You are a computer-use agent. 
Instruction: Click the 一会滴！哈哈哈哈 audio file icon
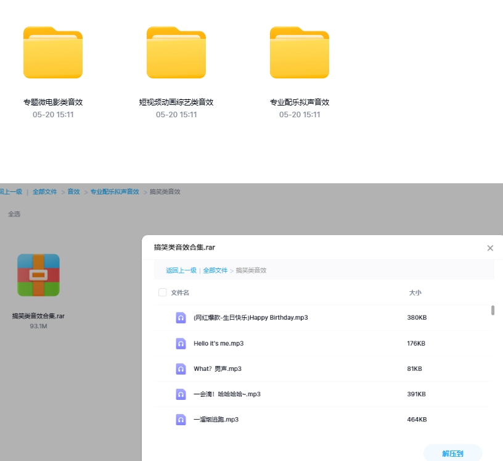pos(181,394)
